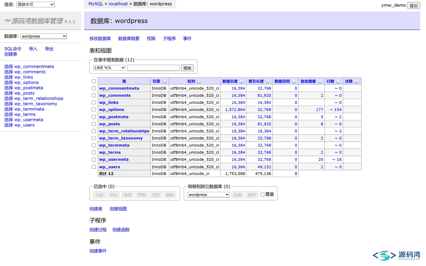Open SQL命令 in the sidebar
This screenshot has height=266, width=426.
[13, 49]
